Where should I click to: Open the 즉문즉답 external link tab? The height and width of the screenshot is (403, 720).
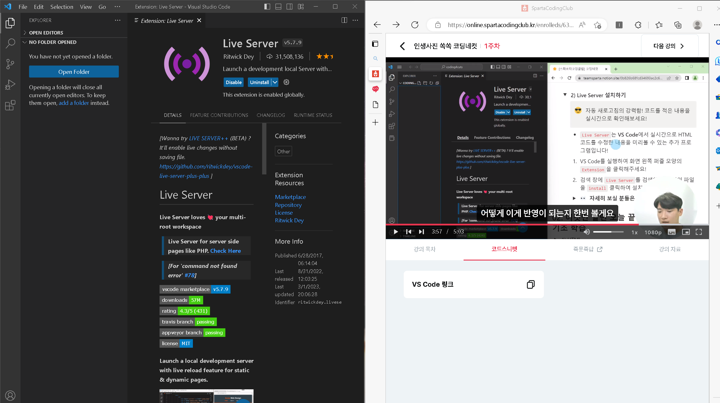tap(588, 249)
